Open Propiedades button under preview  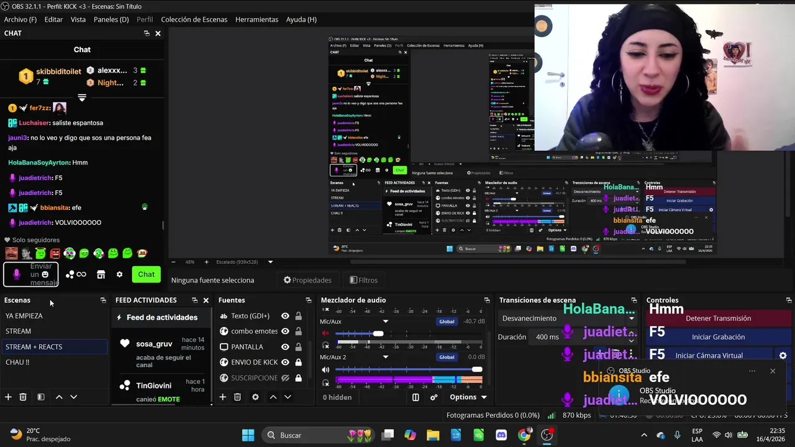click(307, 280)
